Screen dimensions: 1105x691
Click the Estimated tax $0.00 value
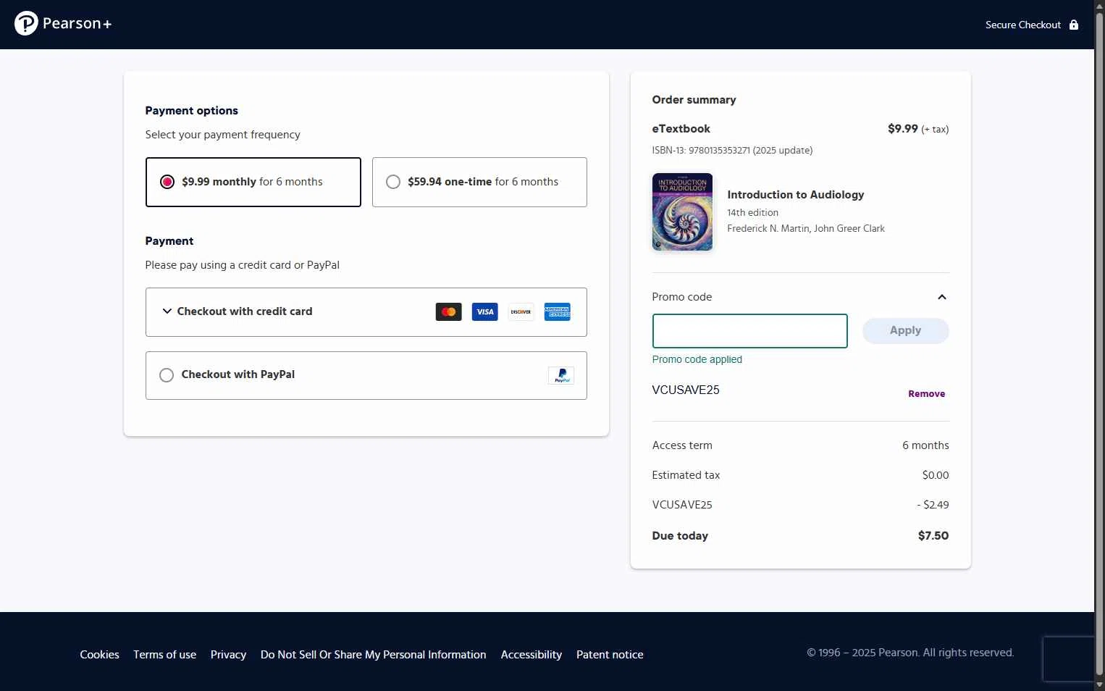936,475
